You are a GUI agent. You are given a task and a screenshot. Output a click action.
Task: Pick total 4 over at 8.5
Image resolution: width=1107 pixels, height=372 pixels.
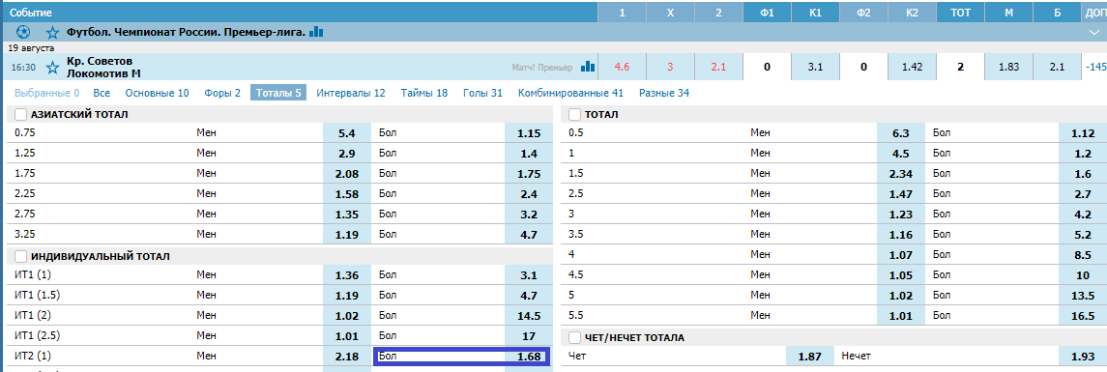[x=1083, y=255]
